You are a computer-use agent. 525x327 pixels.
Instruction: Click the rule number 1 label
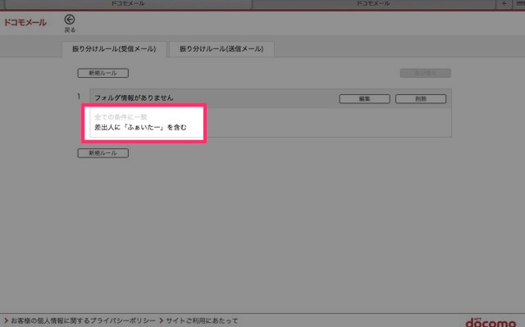coord(79,97)
